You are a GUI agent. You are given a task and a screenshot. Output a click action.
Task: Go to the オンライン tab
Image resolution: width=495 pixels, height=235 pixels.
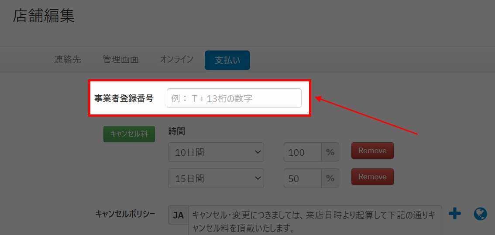coord(176,60)
